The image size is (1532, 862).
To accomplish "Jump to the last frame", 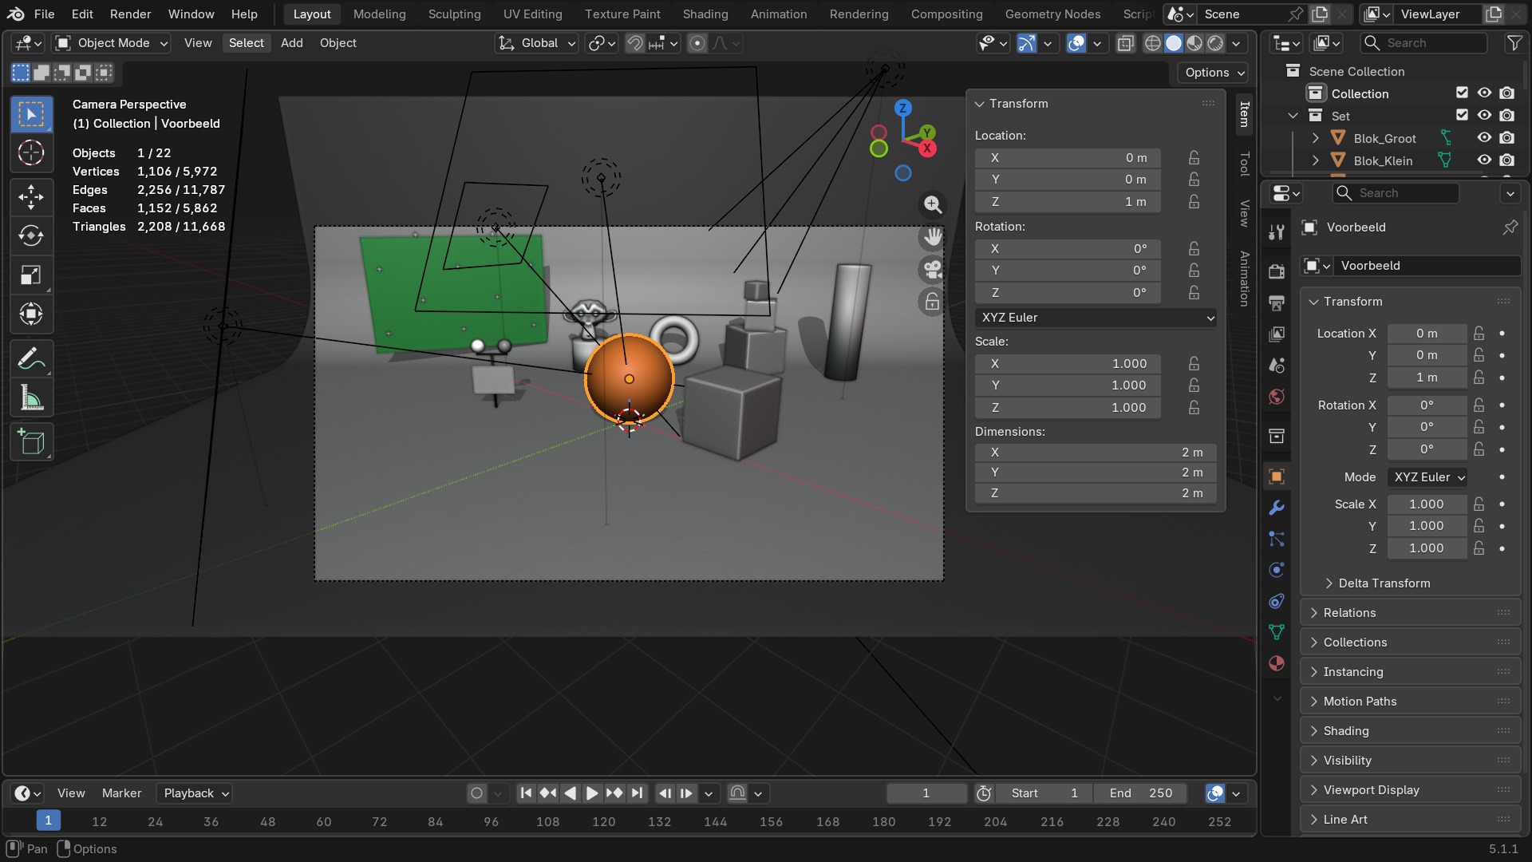I will (636, 793).
